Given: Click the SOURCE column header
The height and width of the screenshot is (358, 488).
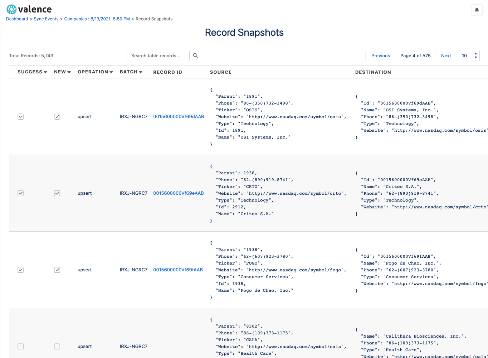Looking at the screenshot, I should pos(221,72).
